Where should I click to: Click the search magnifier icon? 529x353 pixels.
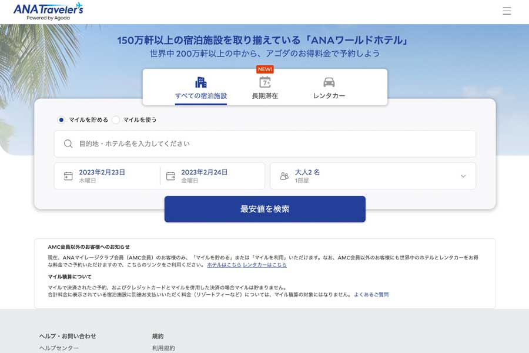pos(68,144)
